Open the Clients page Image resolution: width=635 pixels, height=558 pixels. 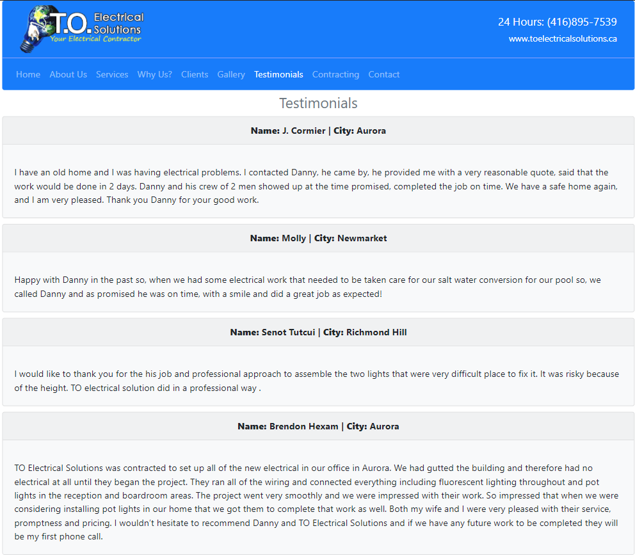[195, 74]
